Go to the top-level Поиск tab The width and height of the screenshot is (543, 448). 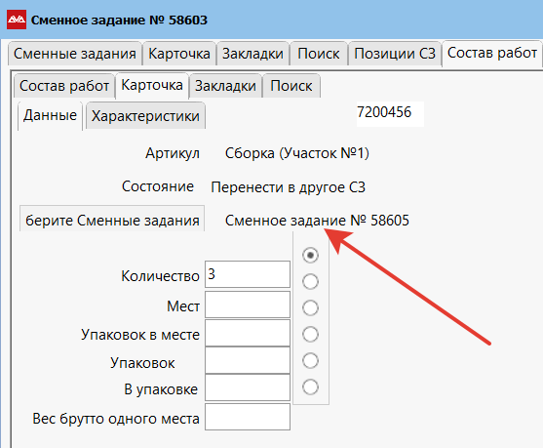319,54
